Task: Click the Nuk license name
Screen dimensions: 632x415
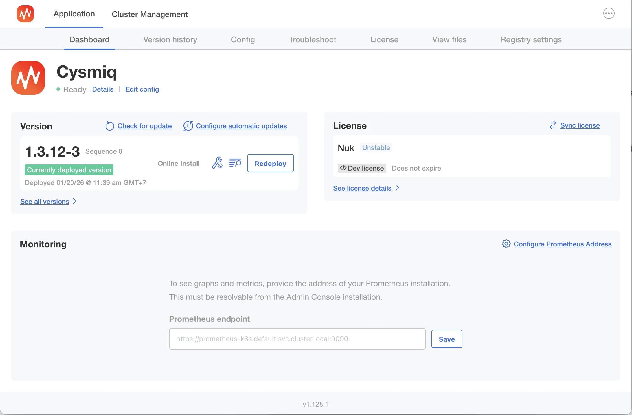Action: click(x=346, y=148)
